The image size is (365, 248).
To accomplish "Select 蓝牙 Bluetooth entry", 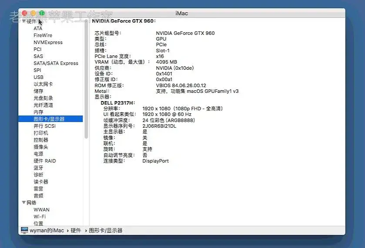I will click(x=38, y=168).
